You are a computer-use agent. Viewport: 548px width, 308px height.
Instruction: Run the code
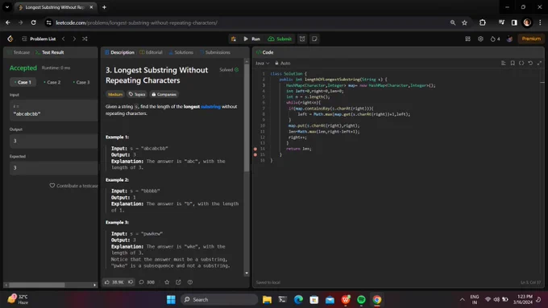coord(252,39)
